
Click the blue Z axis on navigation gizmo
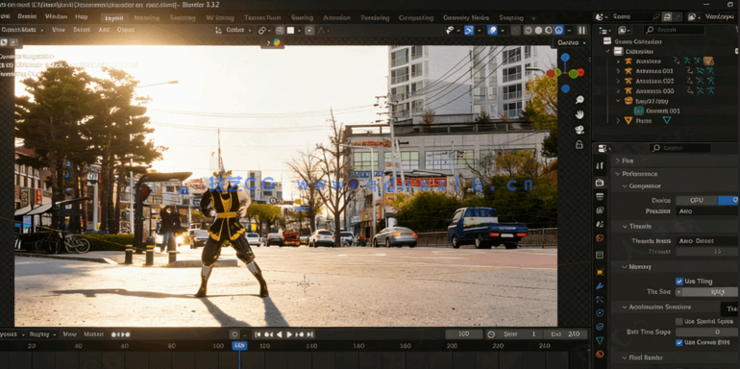pos(565,57)
